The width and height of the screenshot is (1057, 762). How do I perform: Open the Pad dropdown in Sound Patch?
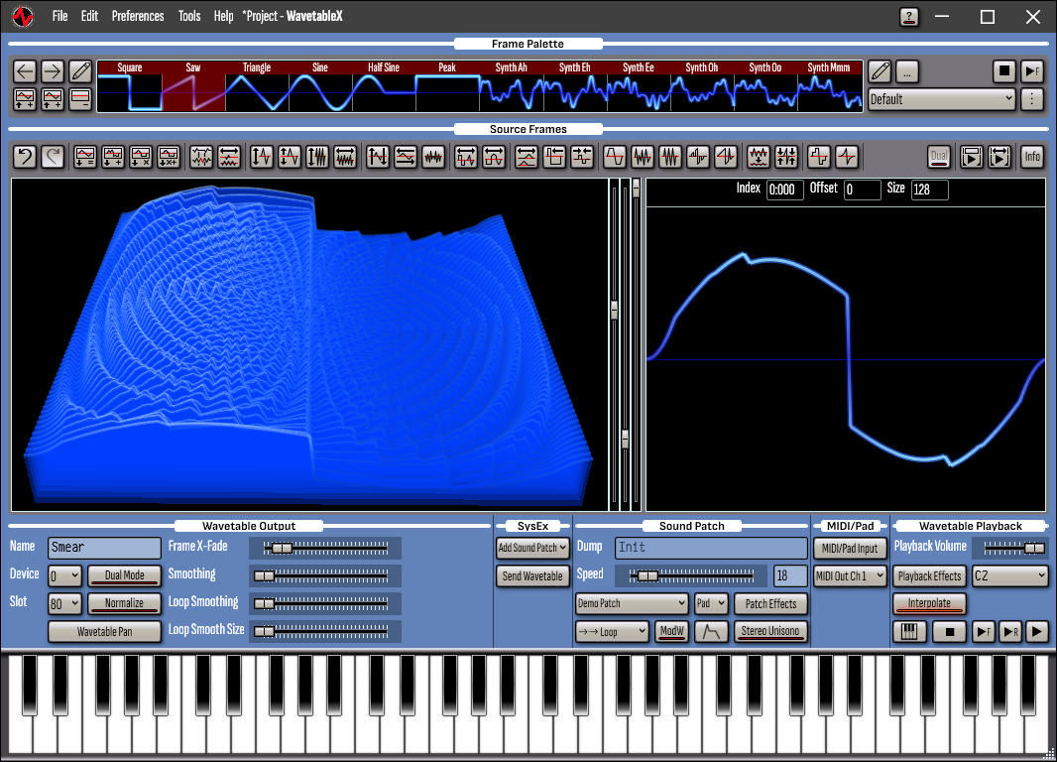(x=711, y=603)
